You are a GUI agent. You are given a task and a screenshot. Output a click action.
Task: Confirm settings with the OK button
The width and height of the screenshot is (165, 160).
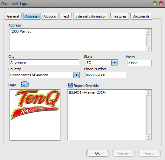coord(98,153)
